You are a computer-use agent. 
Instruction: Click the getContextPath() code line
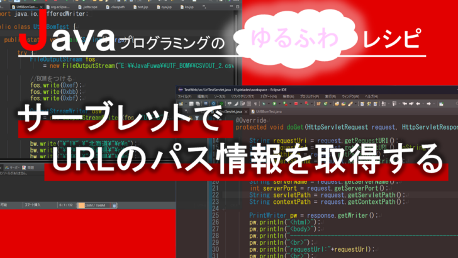pos(328,201)
